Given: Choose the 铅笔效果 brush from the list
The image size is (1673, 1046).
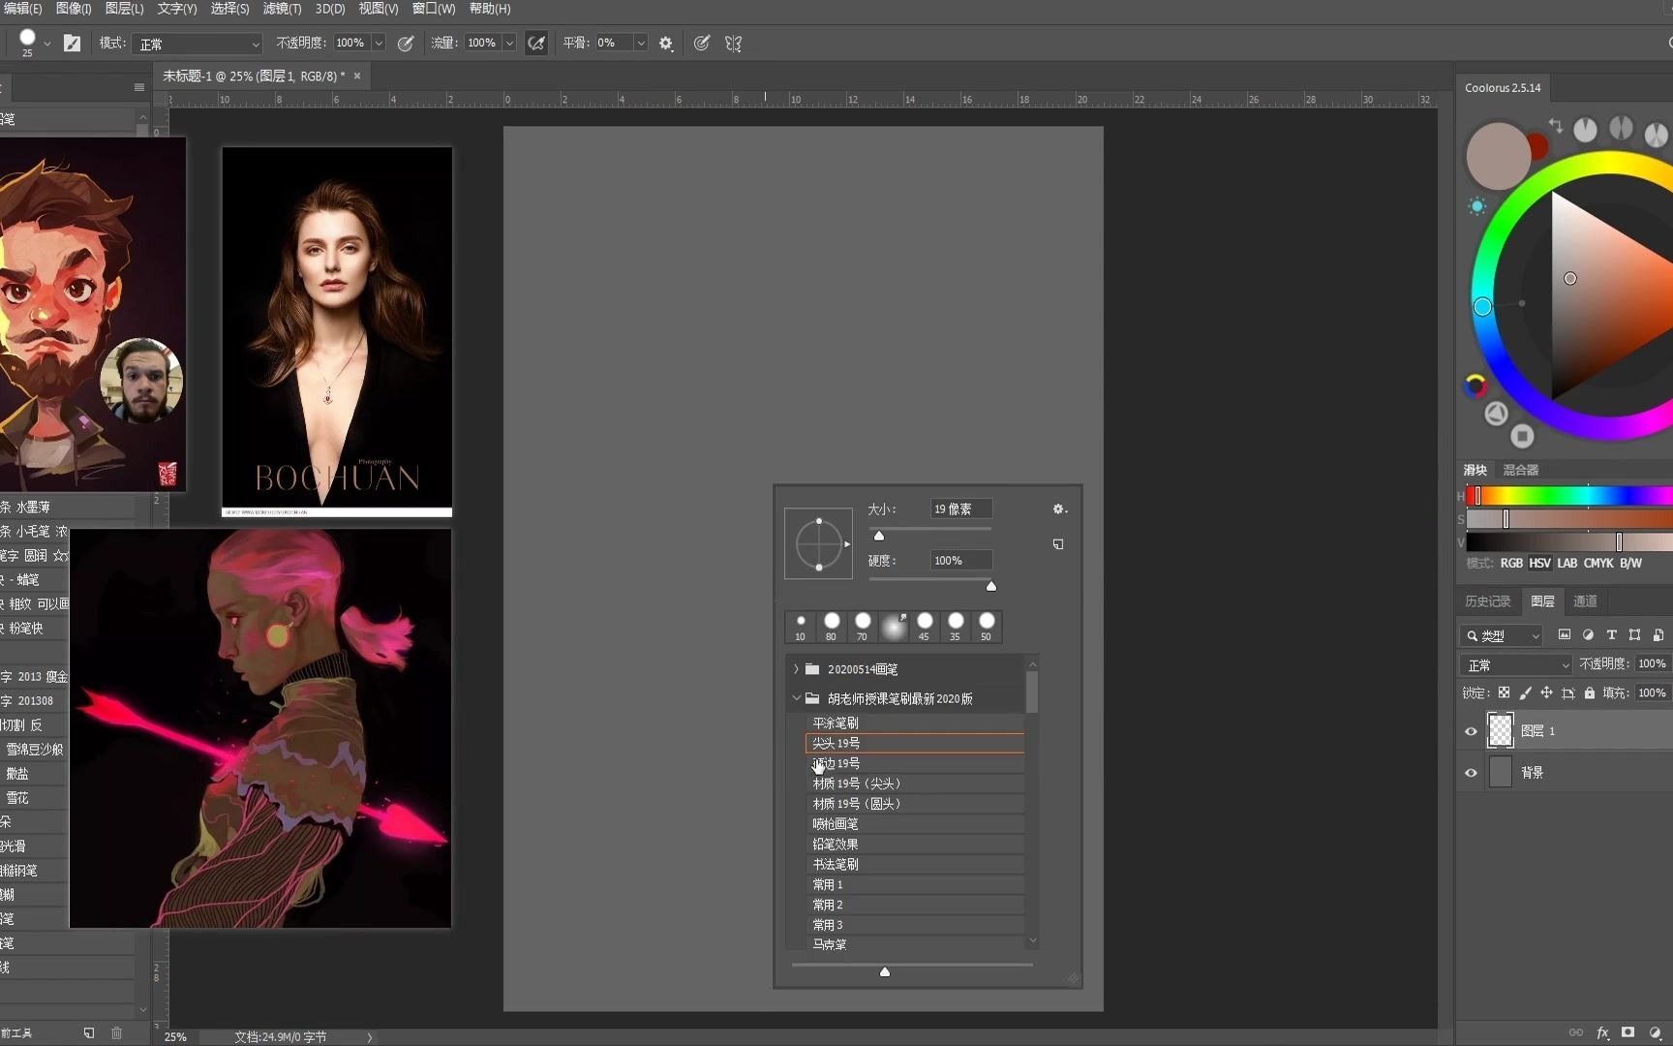Looking at the screenshot, I should tap(836, 845).
